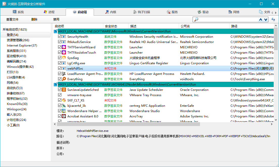The image size is (279, 167).
Task: Toggle the Everything checkbox
Action: (x=60, y=79)
